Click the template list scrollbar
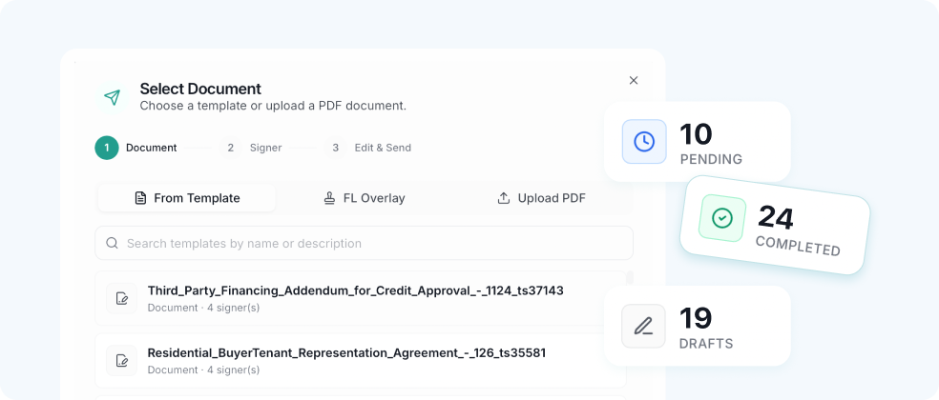The width and height of the screenshot is (939, 400). (x=630, y=279)
